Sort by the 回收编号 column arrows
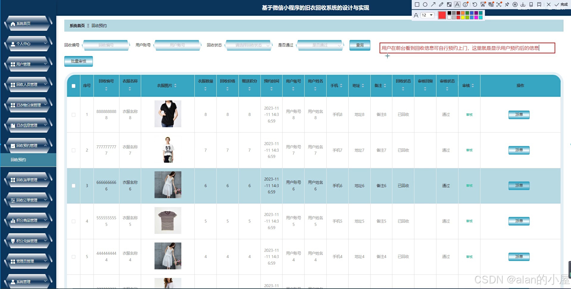The image size is (571, 289). [x=106, y=89]
